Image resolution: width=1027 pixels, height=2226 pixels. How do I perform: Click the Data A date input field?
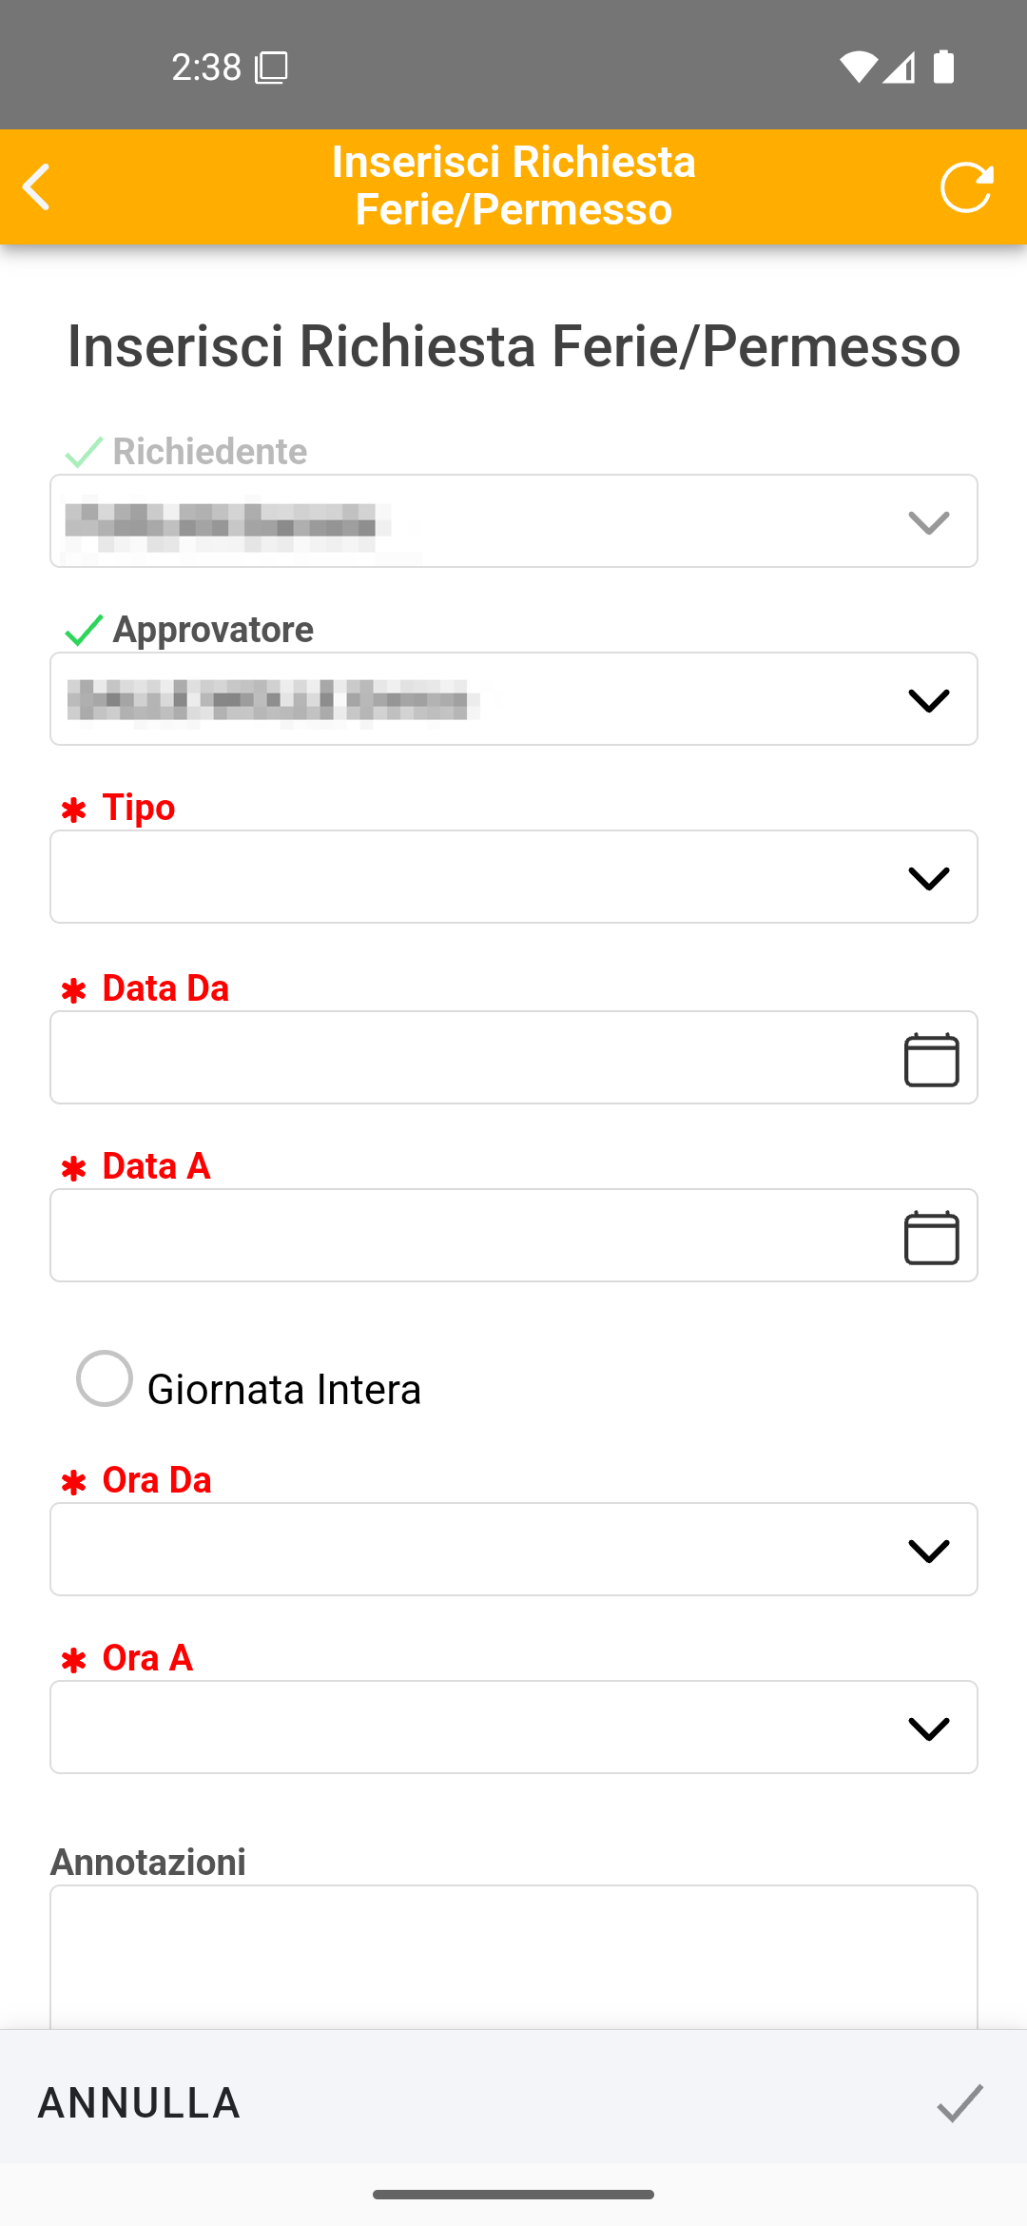(456, 1236)
